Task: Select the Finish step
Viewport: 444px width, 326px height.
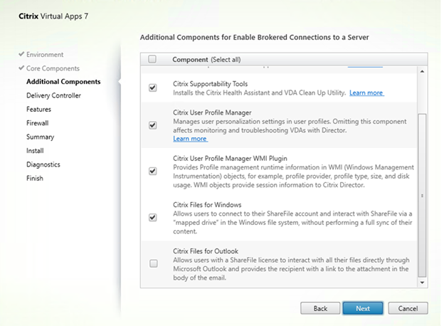Action: (x=35, y=178)
